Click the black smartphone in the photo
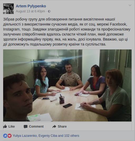135x141 pixels. [67, 106]
